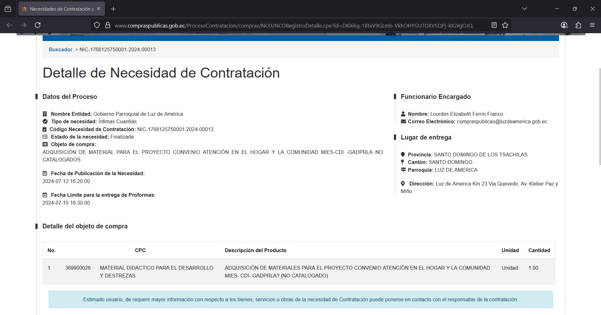Select name Lourdes Elizabeth Ferrin Franco
The height and width of the screenshot is (315, 601).
[x=467, y=114]
